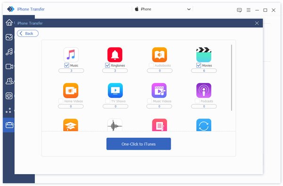Screen dimensions: 283x186
Task: Open the hamburger menu in title bar
Action: tap(249, 10)
